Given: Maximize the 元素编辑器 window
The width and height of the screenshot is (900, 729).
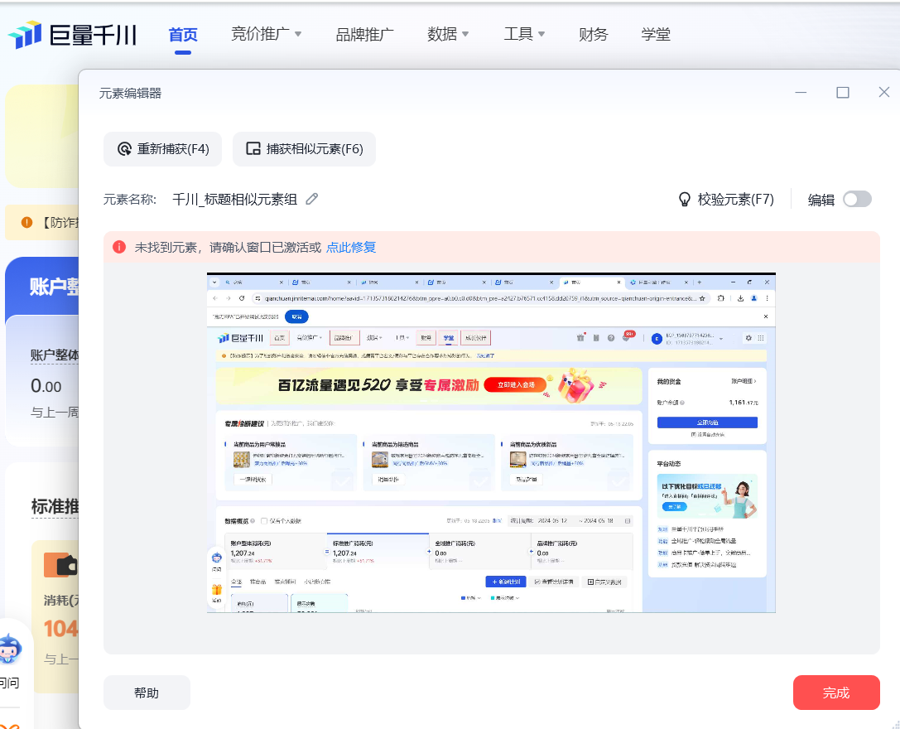Looking at the screenshot, I should pyautogui.click(x=843, y=93).
